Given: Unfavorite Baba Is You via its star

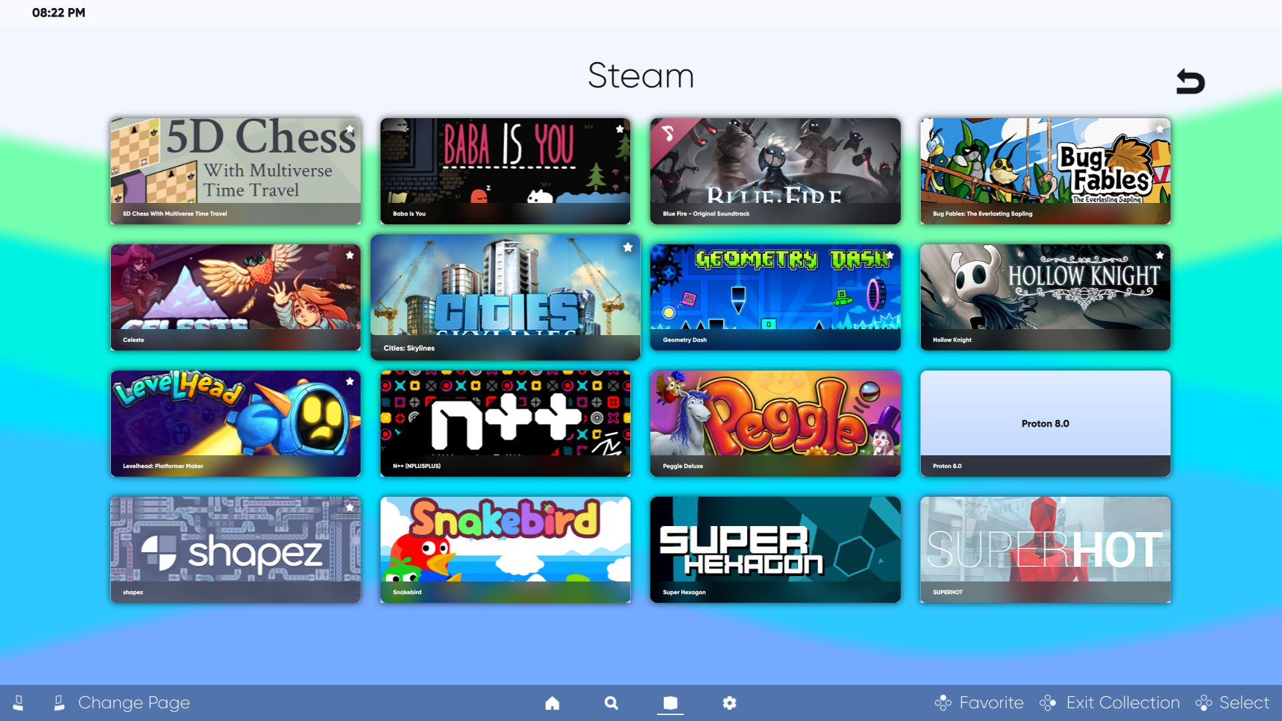Looking at the screenshot, I should coord(620,129).
